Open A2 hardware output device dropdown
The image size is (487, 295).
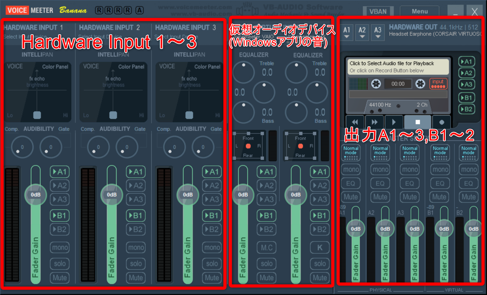coord(362,32)
